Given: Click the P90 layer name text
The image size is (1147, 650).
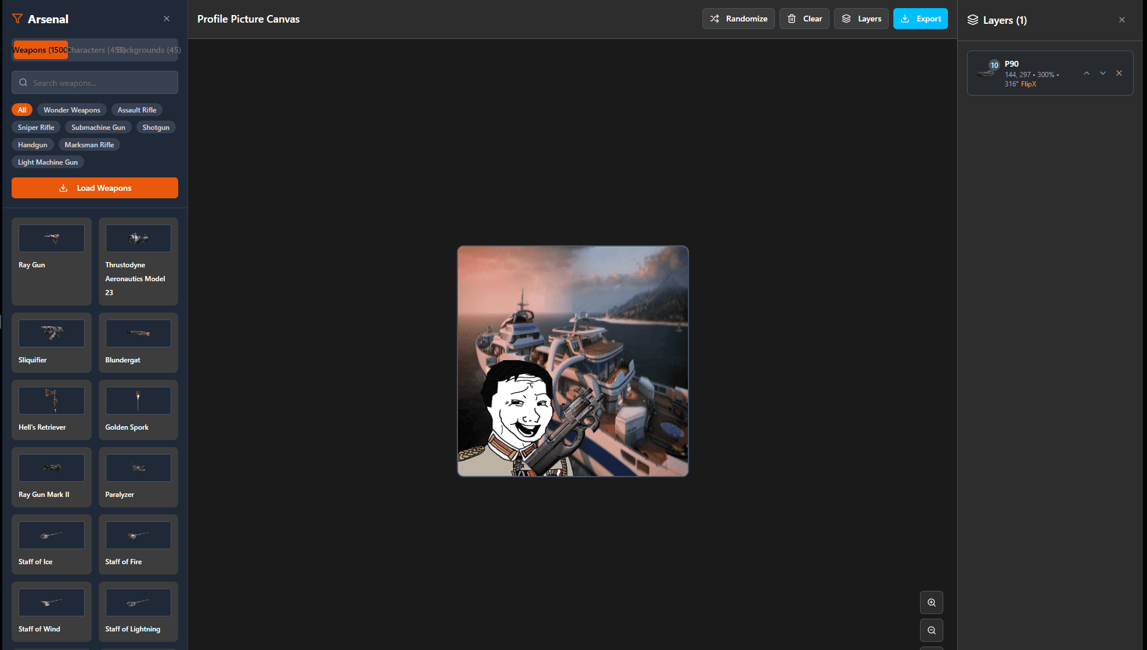Looking at the screenshot, I should click(x=1012, y=64).
